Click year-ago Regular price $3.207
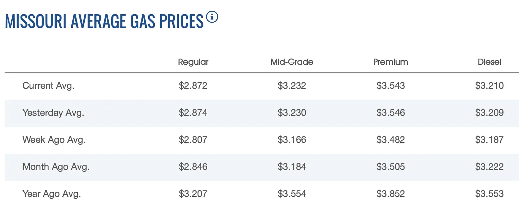The image size is (519, 219). point(193,194)
